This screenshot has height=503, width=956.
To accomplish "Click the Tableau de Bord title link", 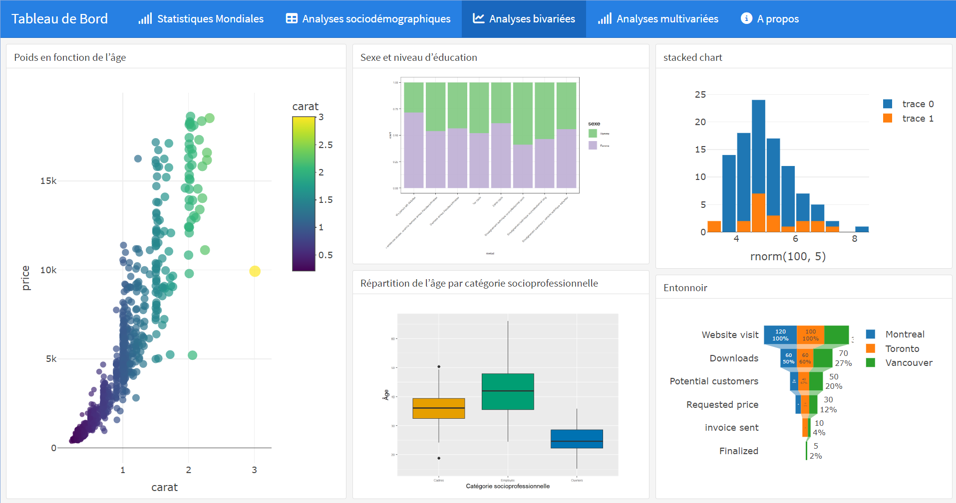I will 59,19.
